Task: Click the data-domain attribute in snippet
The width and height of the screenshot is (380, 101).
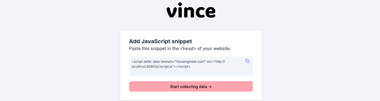Action: click(163, 62)
